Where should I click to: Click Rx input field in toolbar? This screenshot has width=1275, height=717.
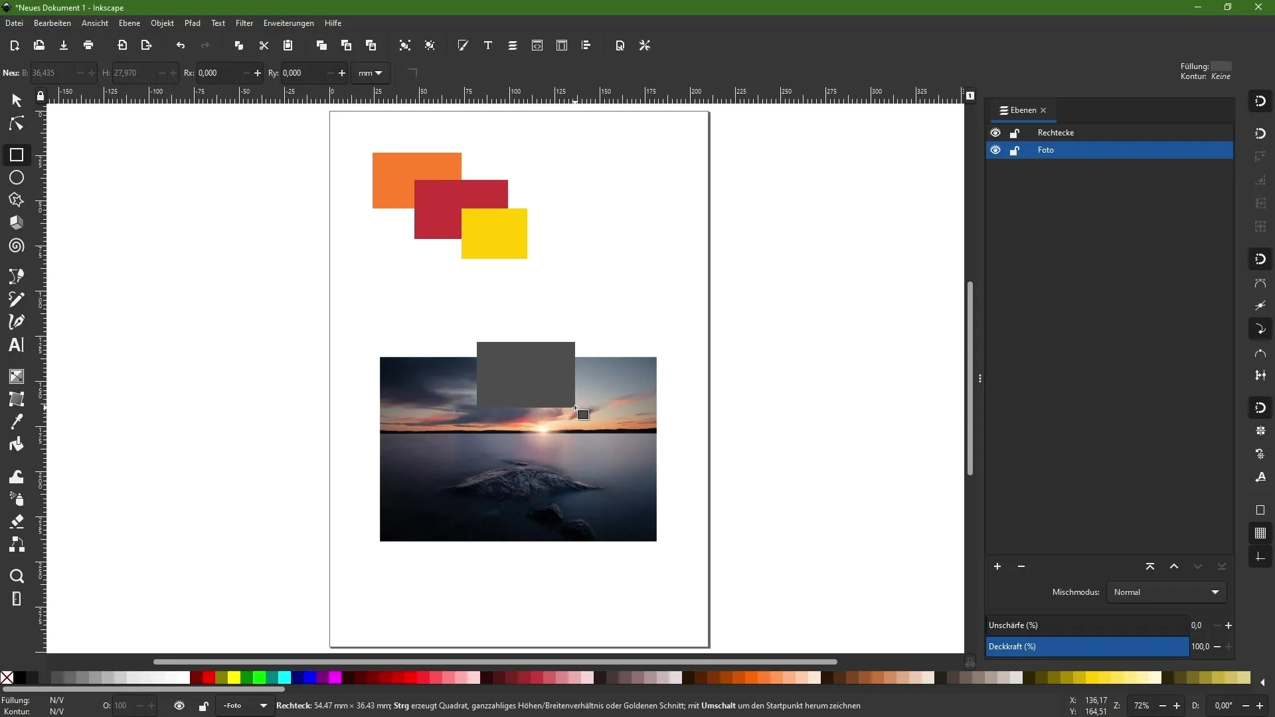217,72
